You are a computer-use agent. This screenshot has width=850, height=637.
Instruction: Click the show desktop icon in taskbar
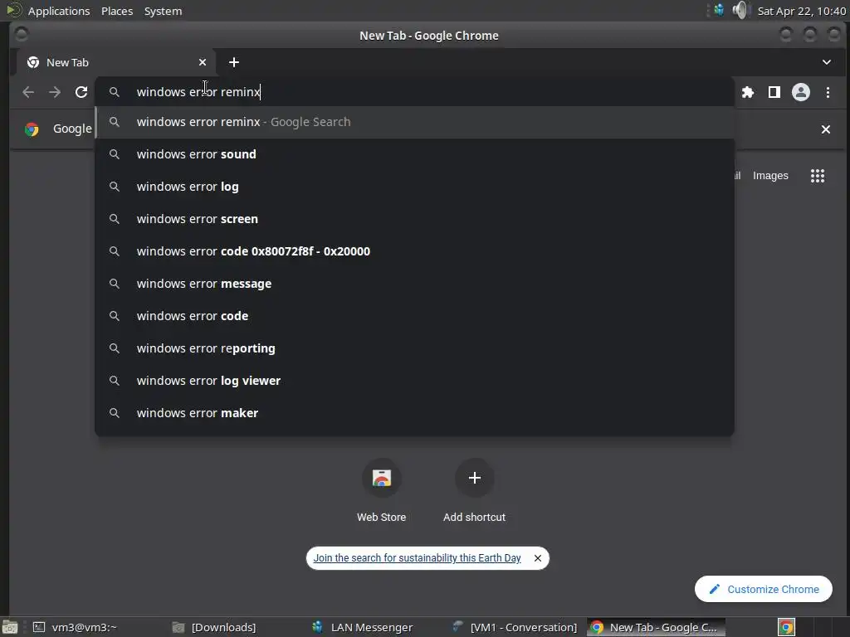[10, 627]
